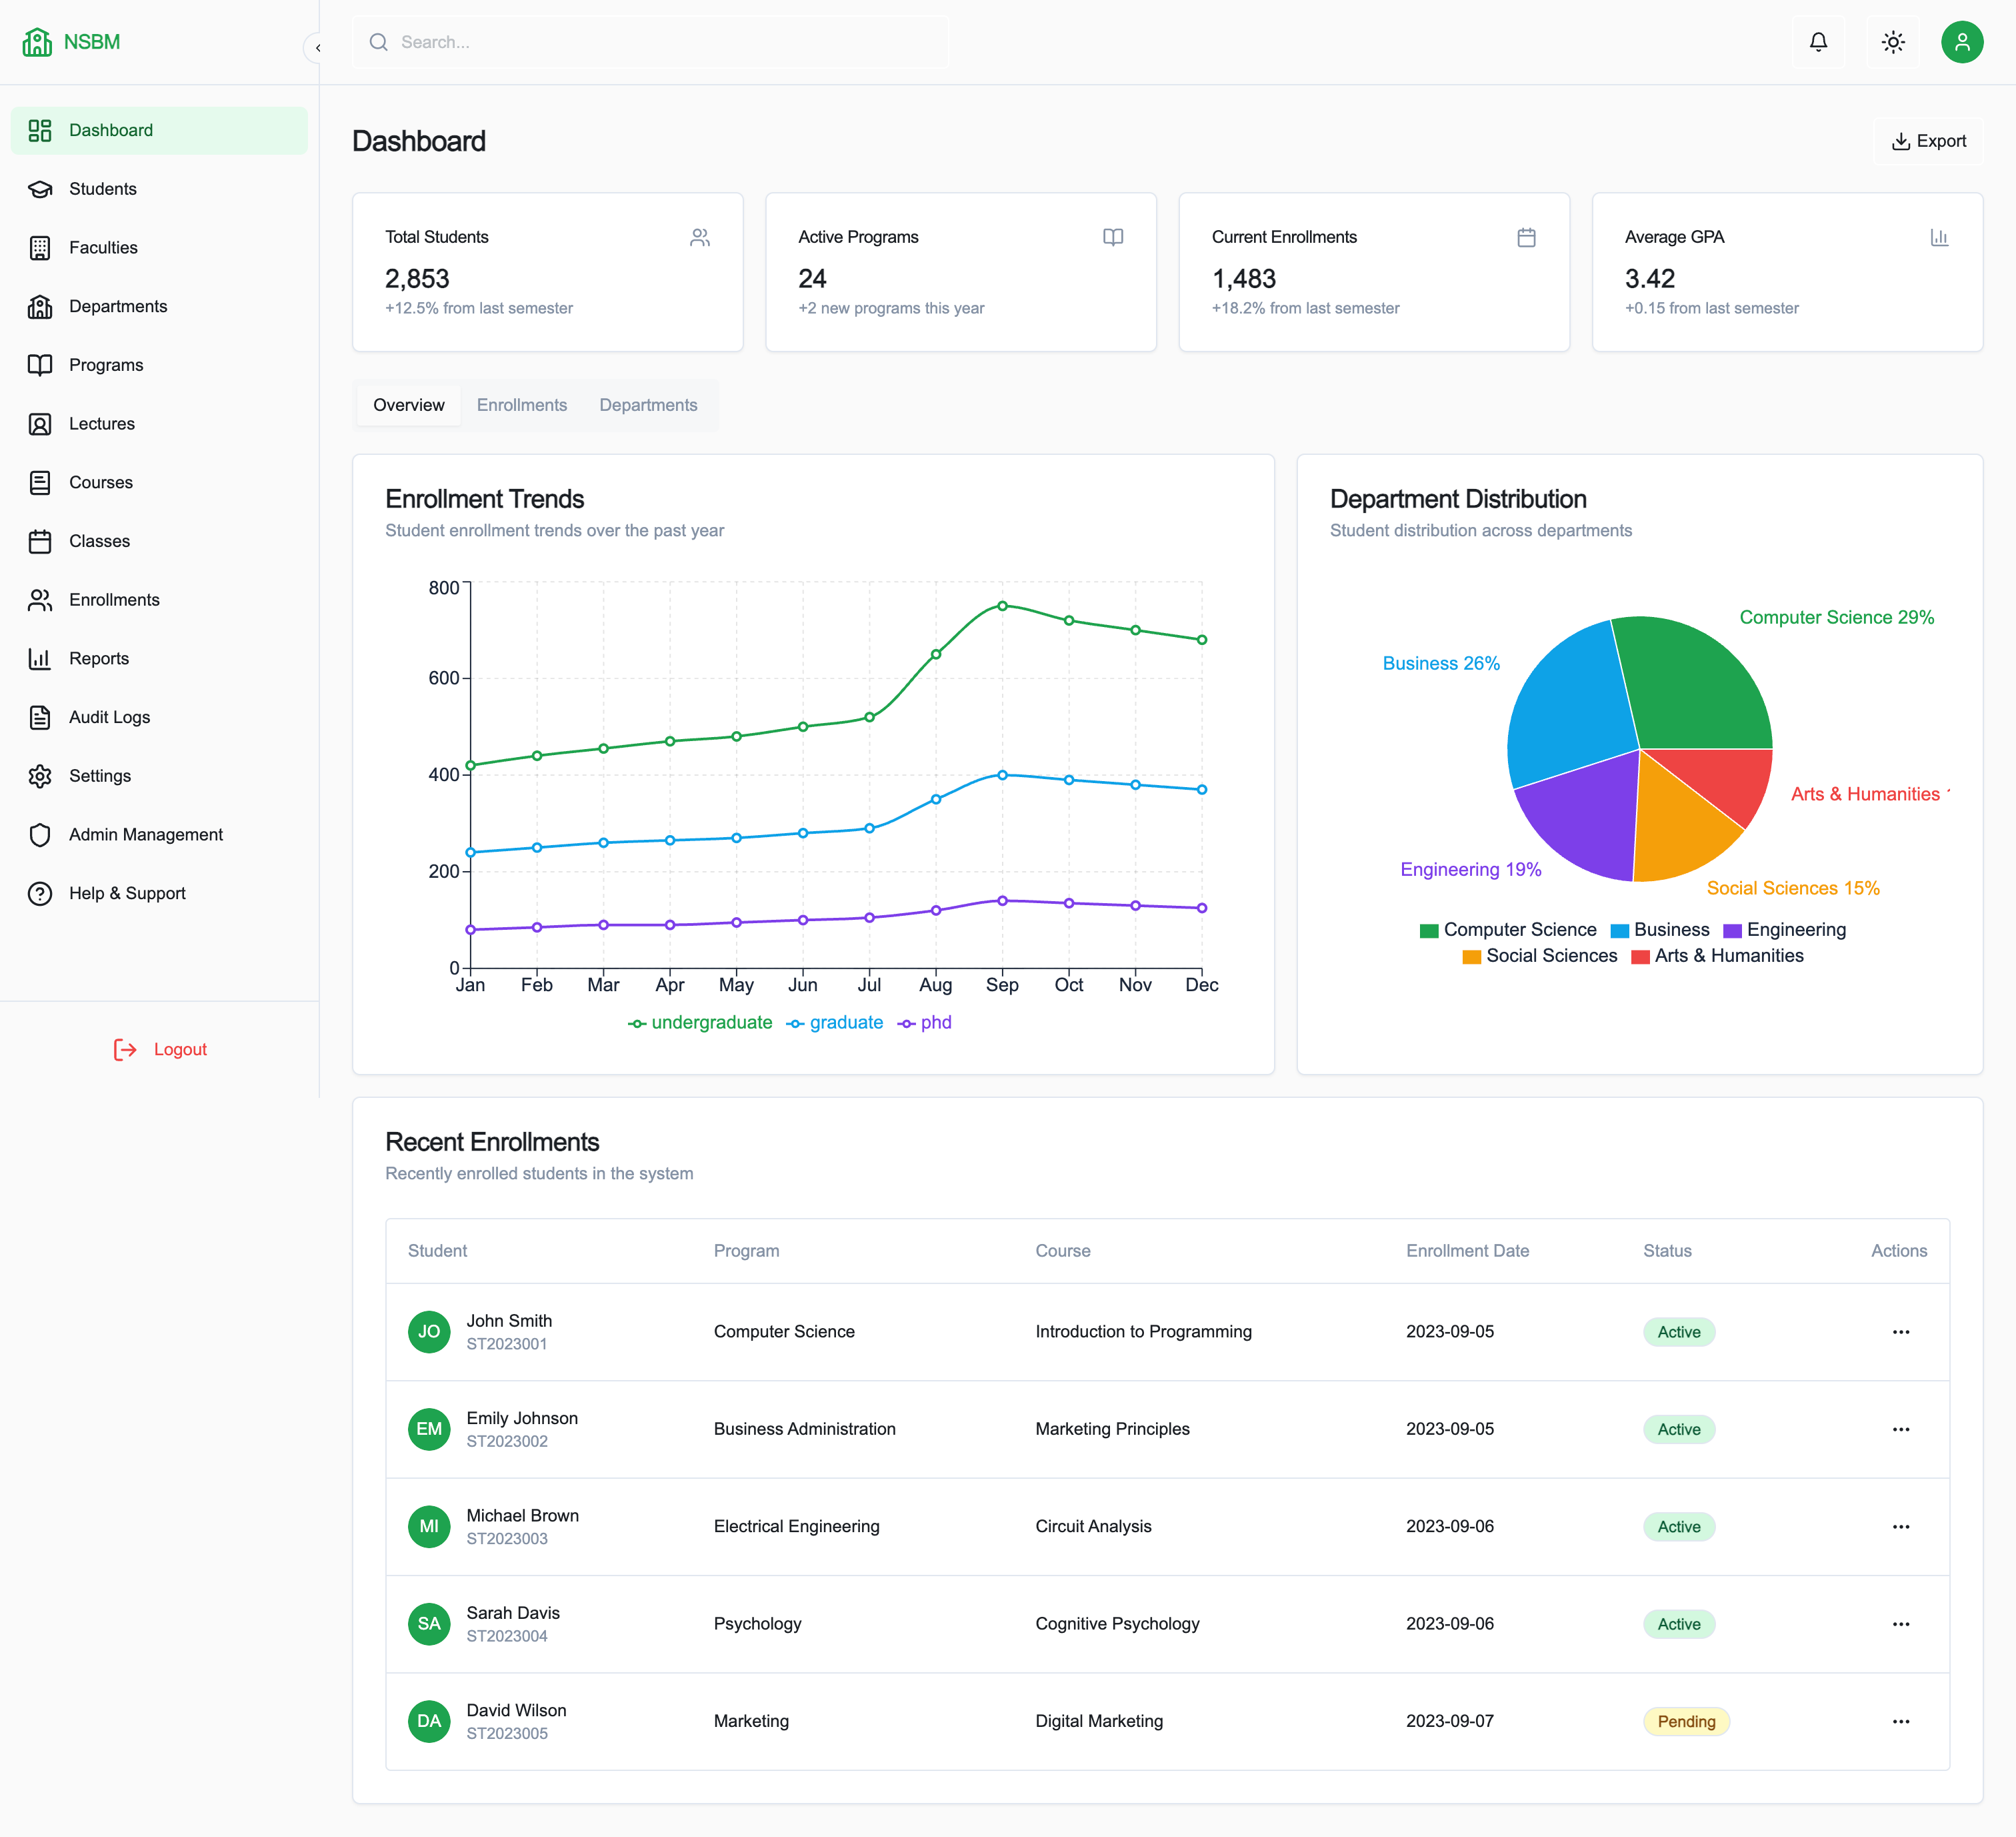Open the Reports section via its chart icon
2016x1837 pixels.
(x=40, y=658)
